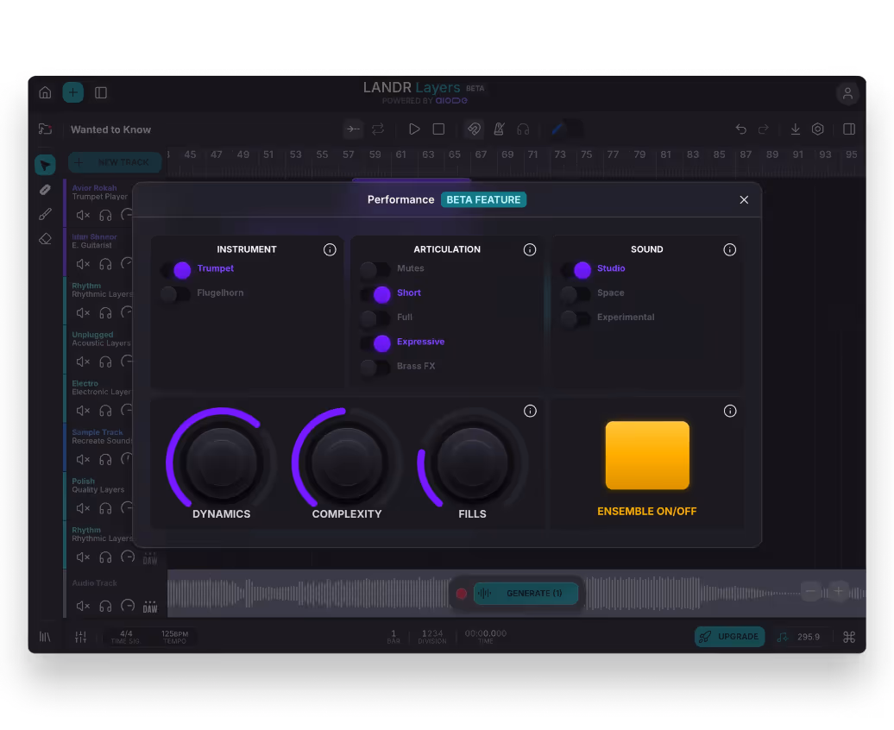Enable the Brass FX articulation

coord(375,368)
